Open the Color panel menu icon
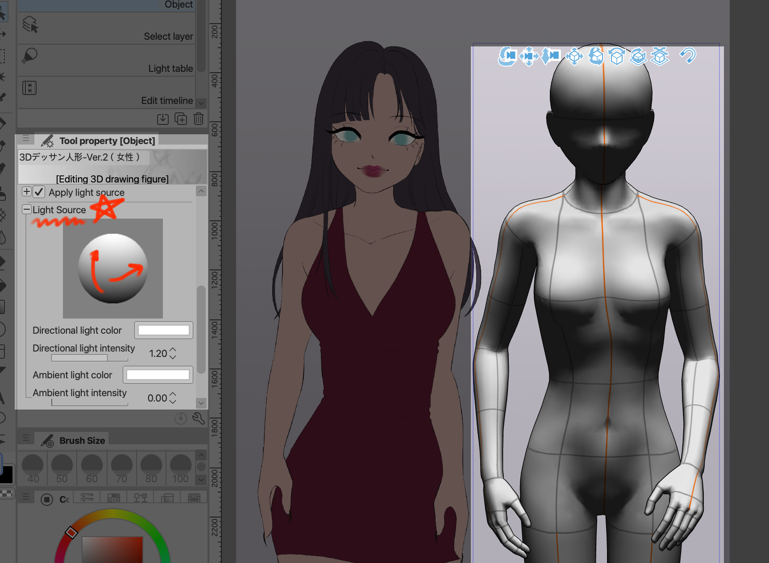The image size is (769, 563). tap(26, 497)
